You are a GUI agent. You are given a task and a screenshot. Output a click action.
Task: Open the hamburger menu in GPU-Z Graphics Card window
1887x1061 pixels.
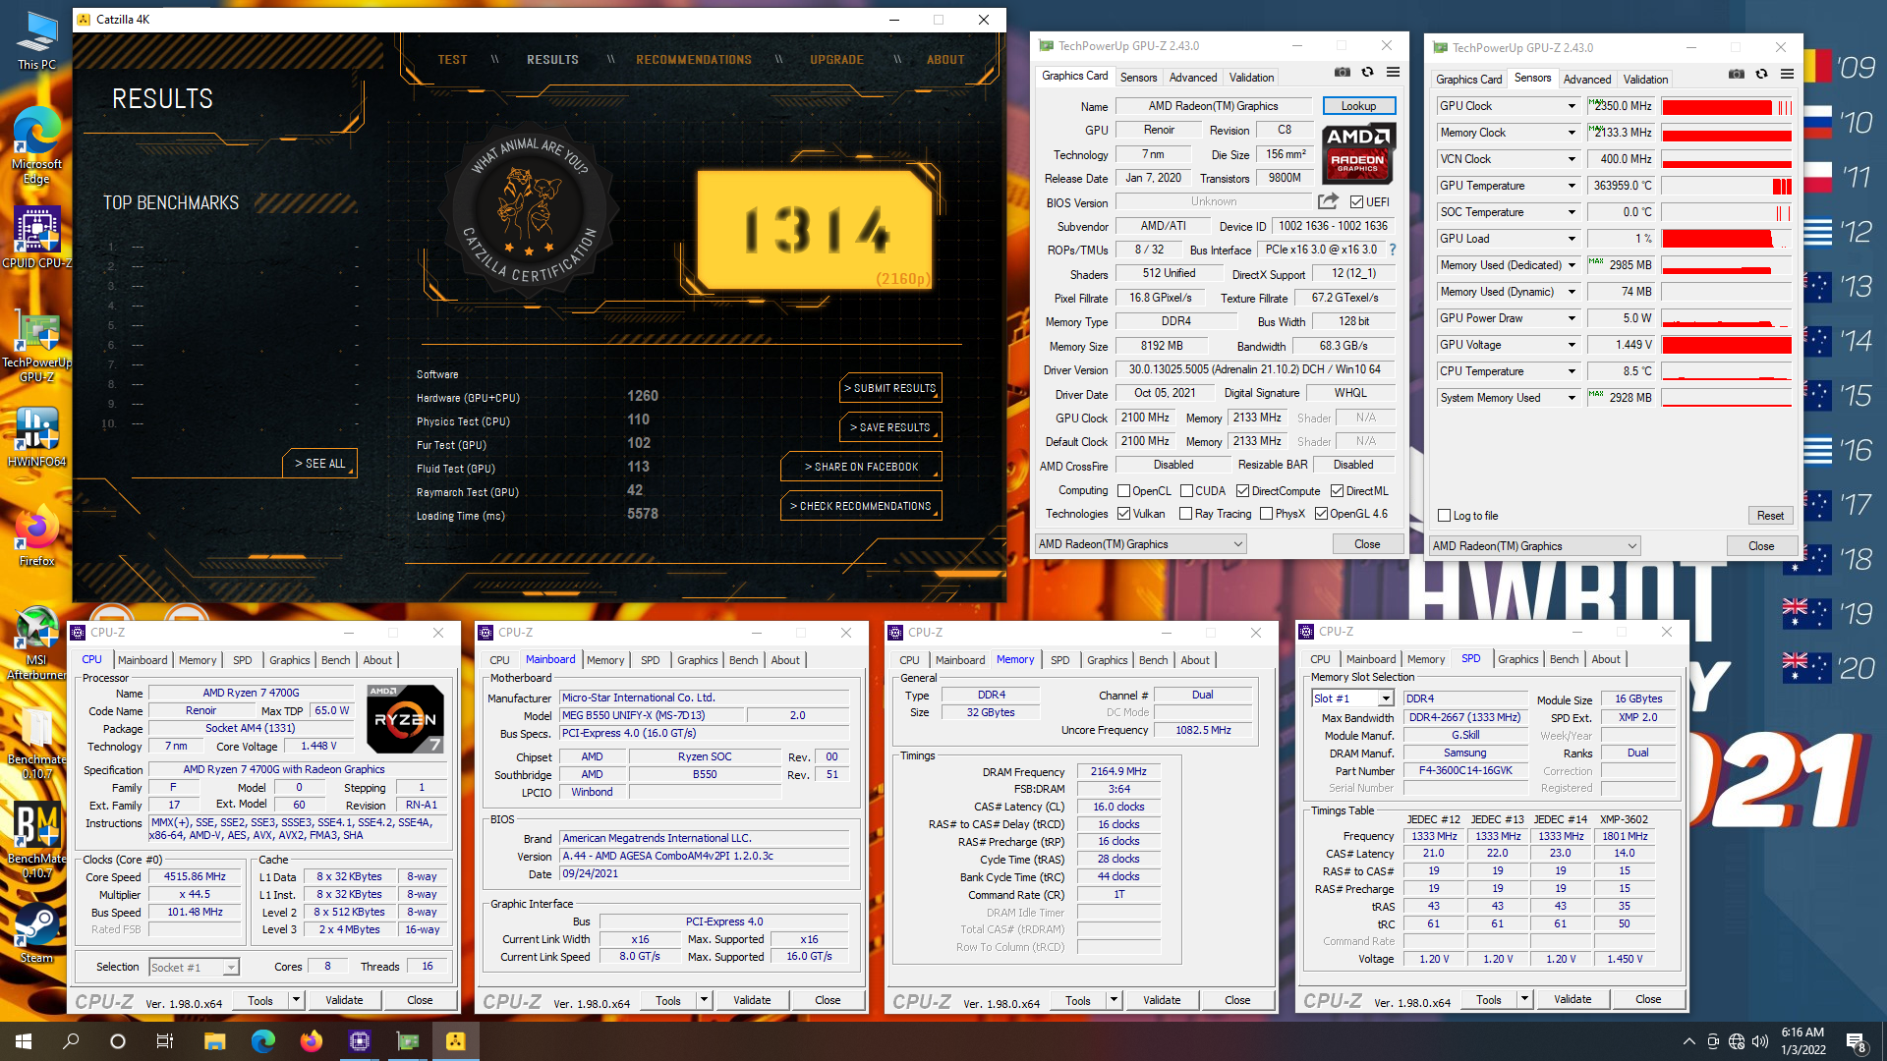tap(1393, 72)
